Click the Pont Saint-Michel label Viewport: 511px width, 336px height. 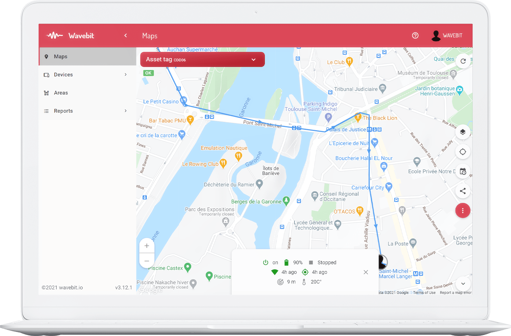pyautogui.click(x=263, y=124)
